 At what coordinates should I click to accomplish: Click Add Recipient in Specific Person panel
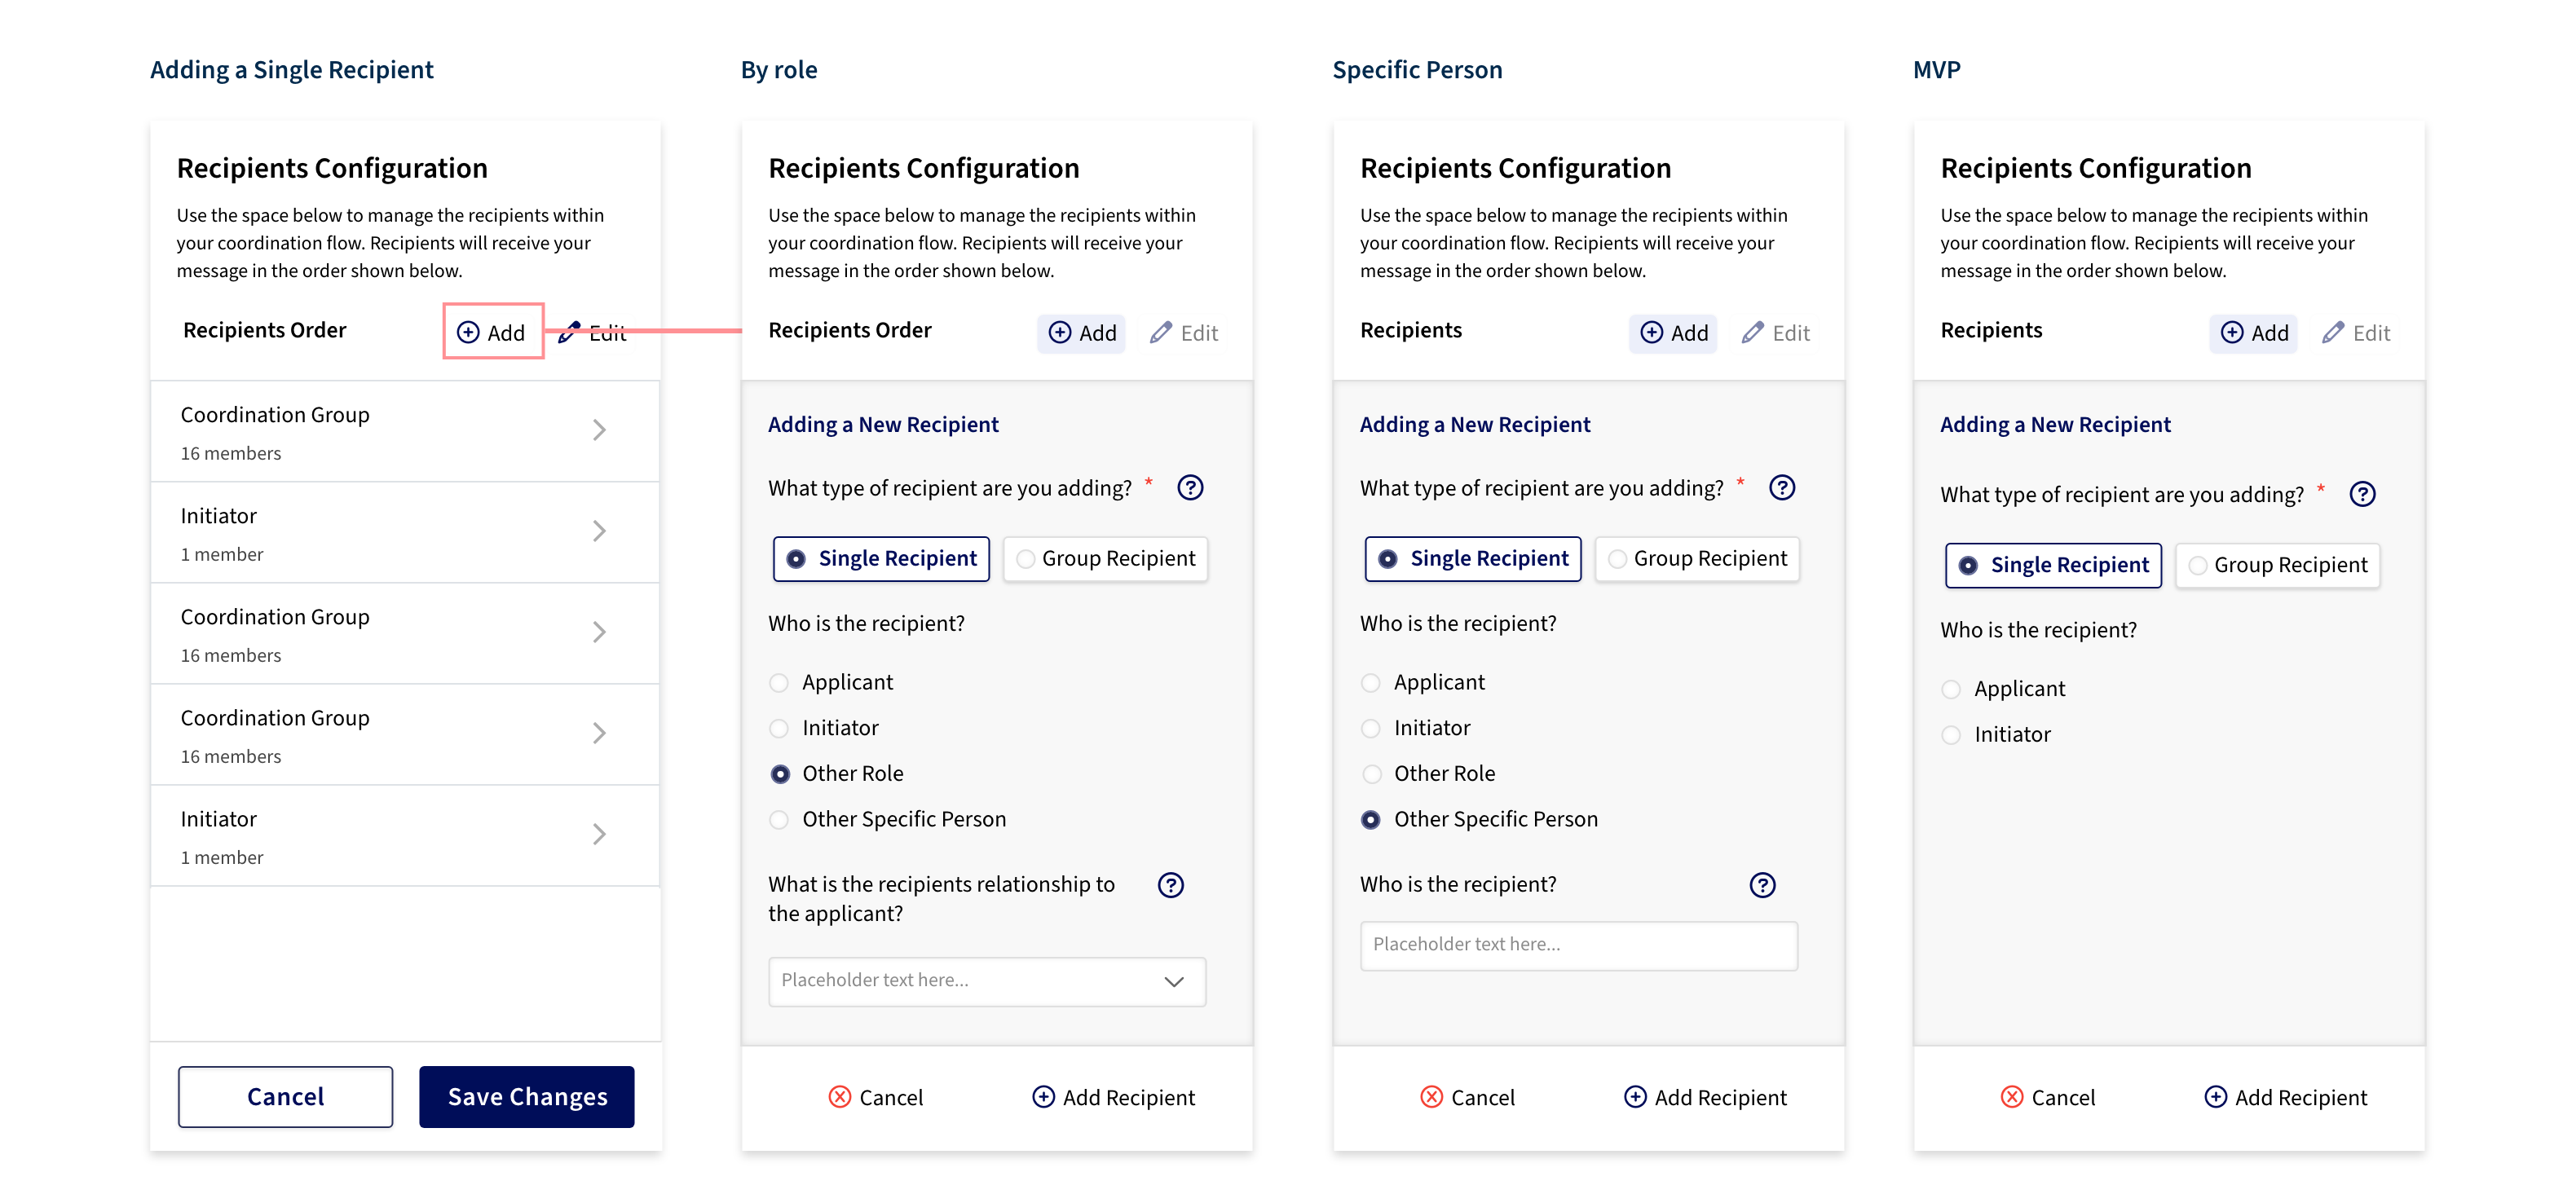pyautogui.click(x=1705, y=1097)
